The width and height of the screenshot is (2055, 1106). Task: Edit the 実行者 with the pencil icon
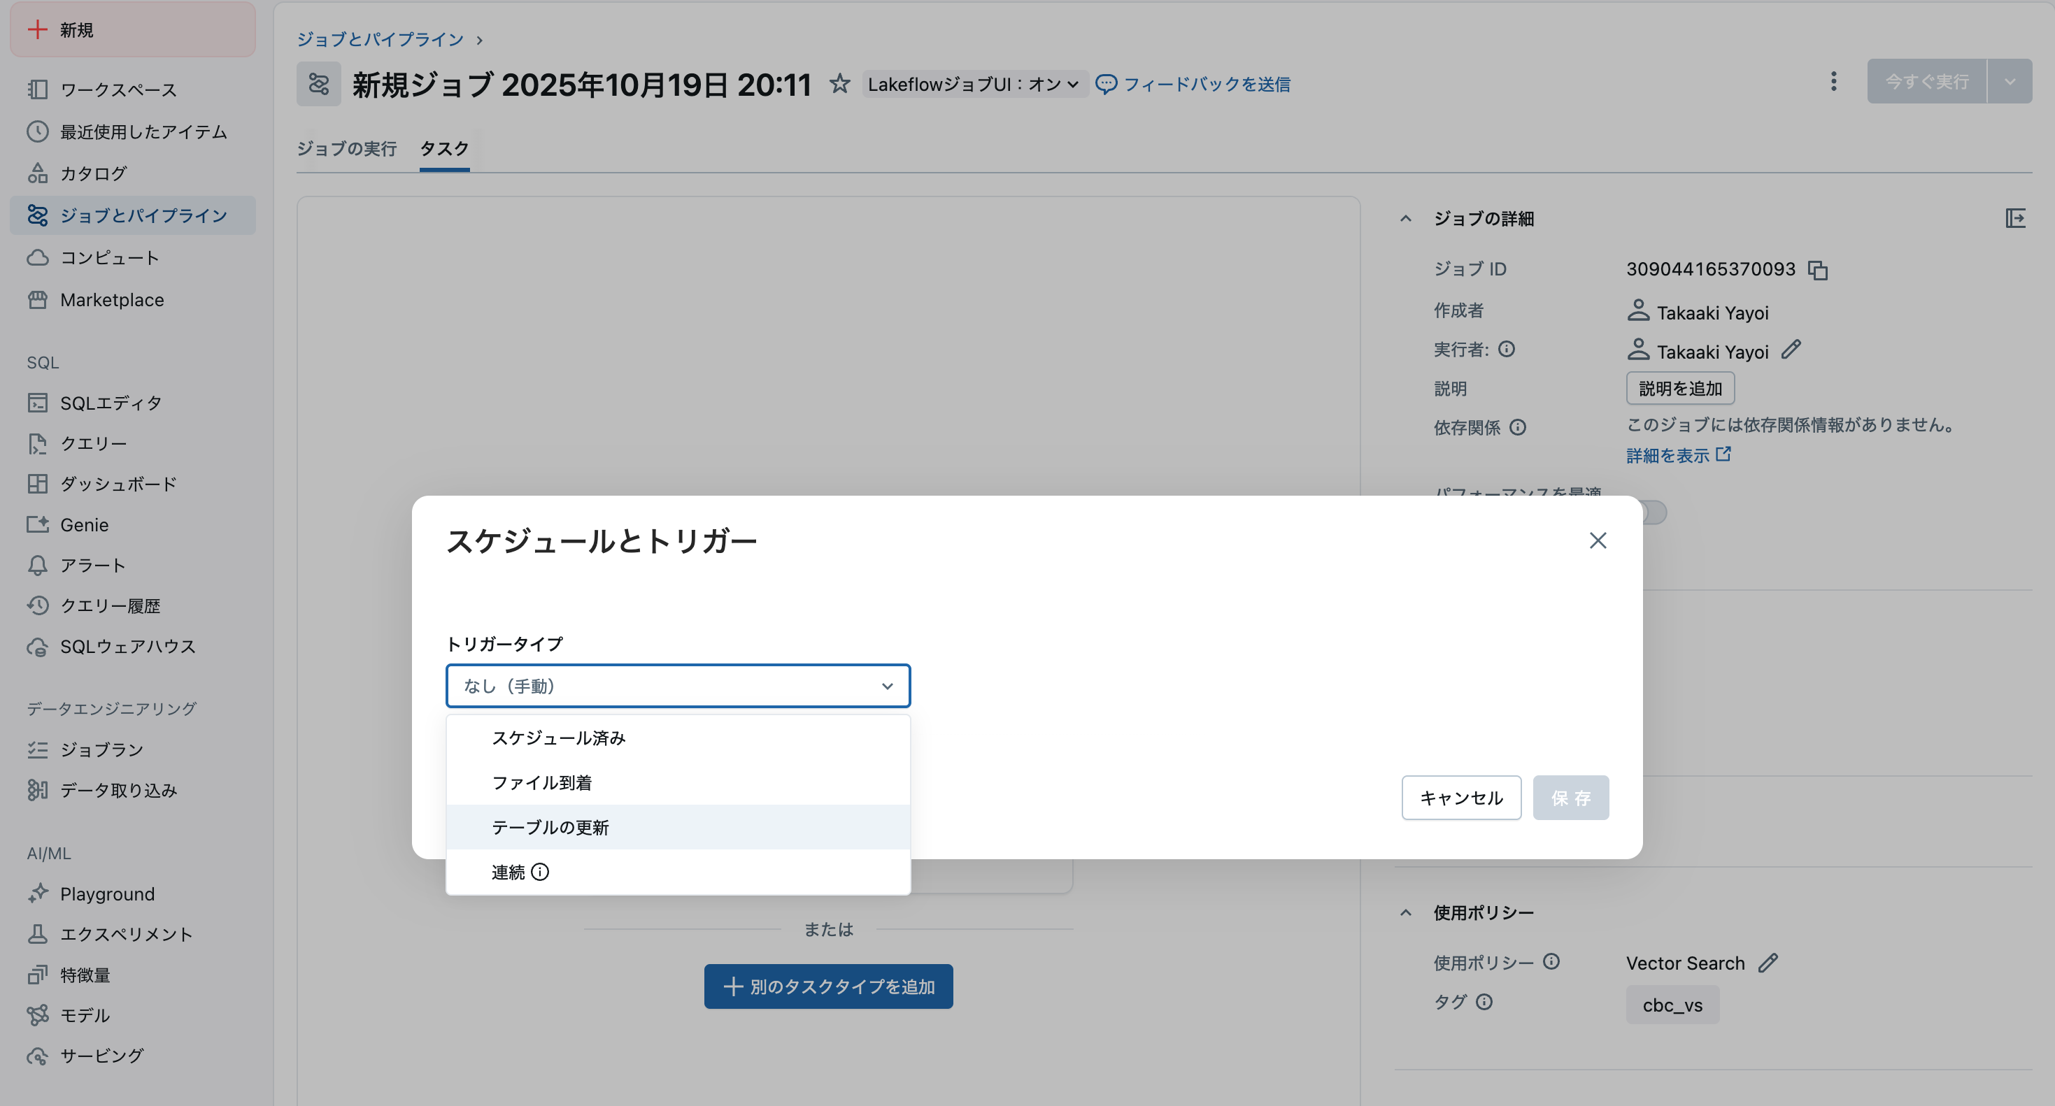coord(1793,350)
